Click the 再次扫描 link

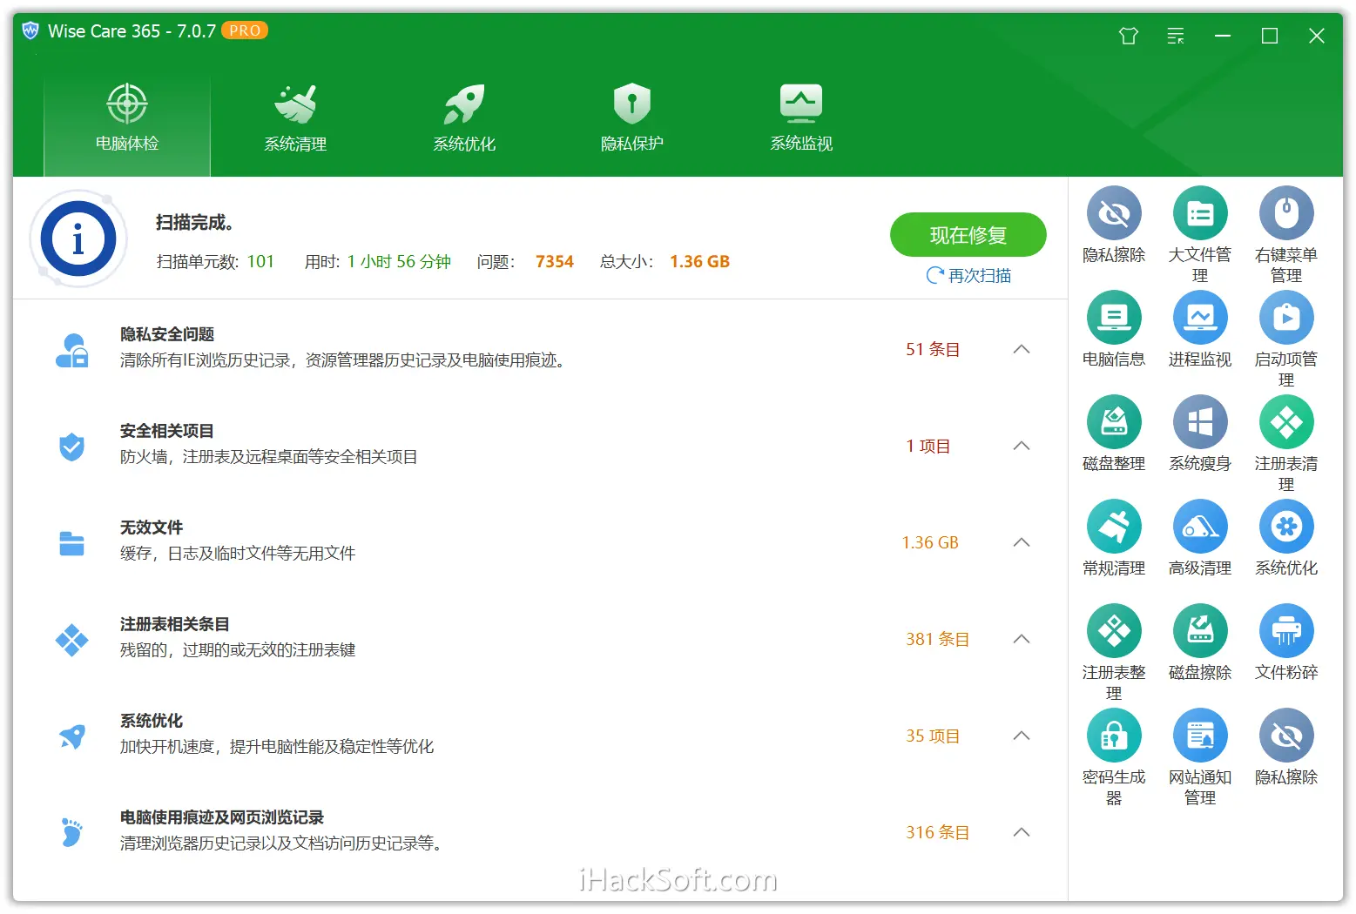[x=968, y=275]
